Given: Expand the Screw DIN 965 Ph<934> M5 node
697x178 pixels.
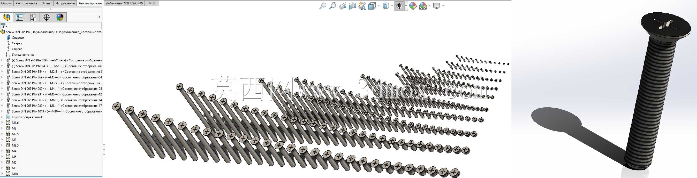Looking at the screenshot, I should tap(2, 94).
